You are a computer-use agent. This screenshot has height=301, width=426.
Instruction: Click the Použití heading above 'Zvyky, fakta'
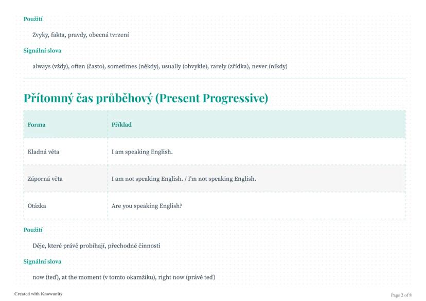33,20
